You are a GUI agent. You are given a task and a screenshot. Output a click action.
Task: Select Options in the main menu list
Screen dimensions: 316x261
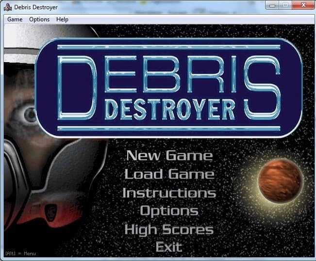click(x=169, y=211)
